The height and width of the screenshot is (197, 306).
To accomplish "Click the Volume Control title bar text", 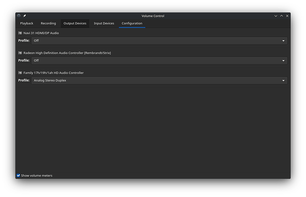I will (x=153, y=16).
